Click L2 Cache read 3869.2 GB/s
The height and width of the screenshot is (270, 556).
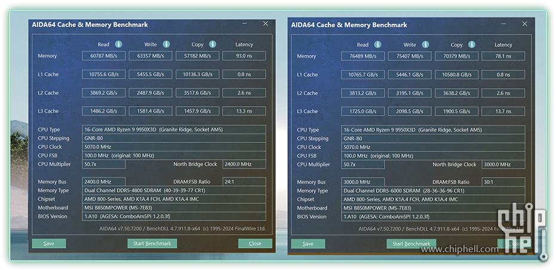click(x=103, y=93)
